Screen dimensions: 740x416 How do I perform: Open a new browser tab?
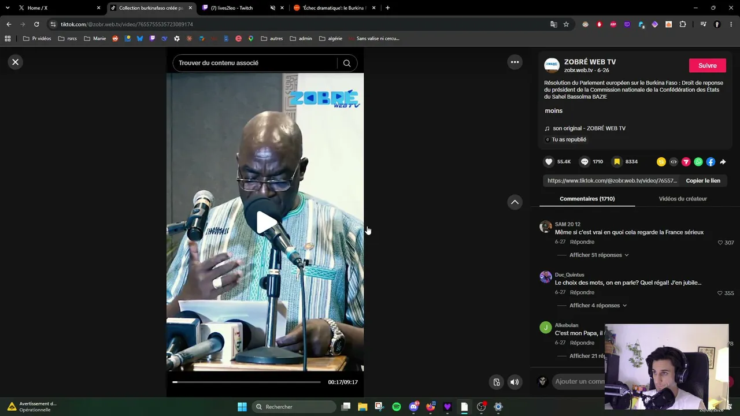pos(387,8)
